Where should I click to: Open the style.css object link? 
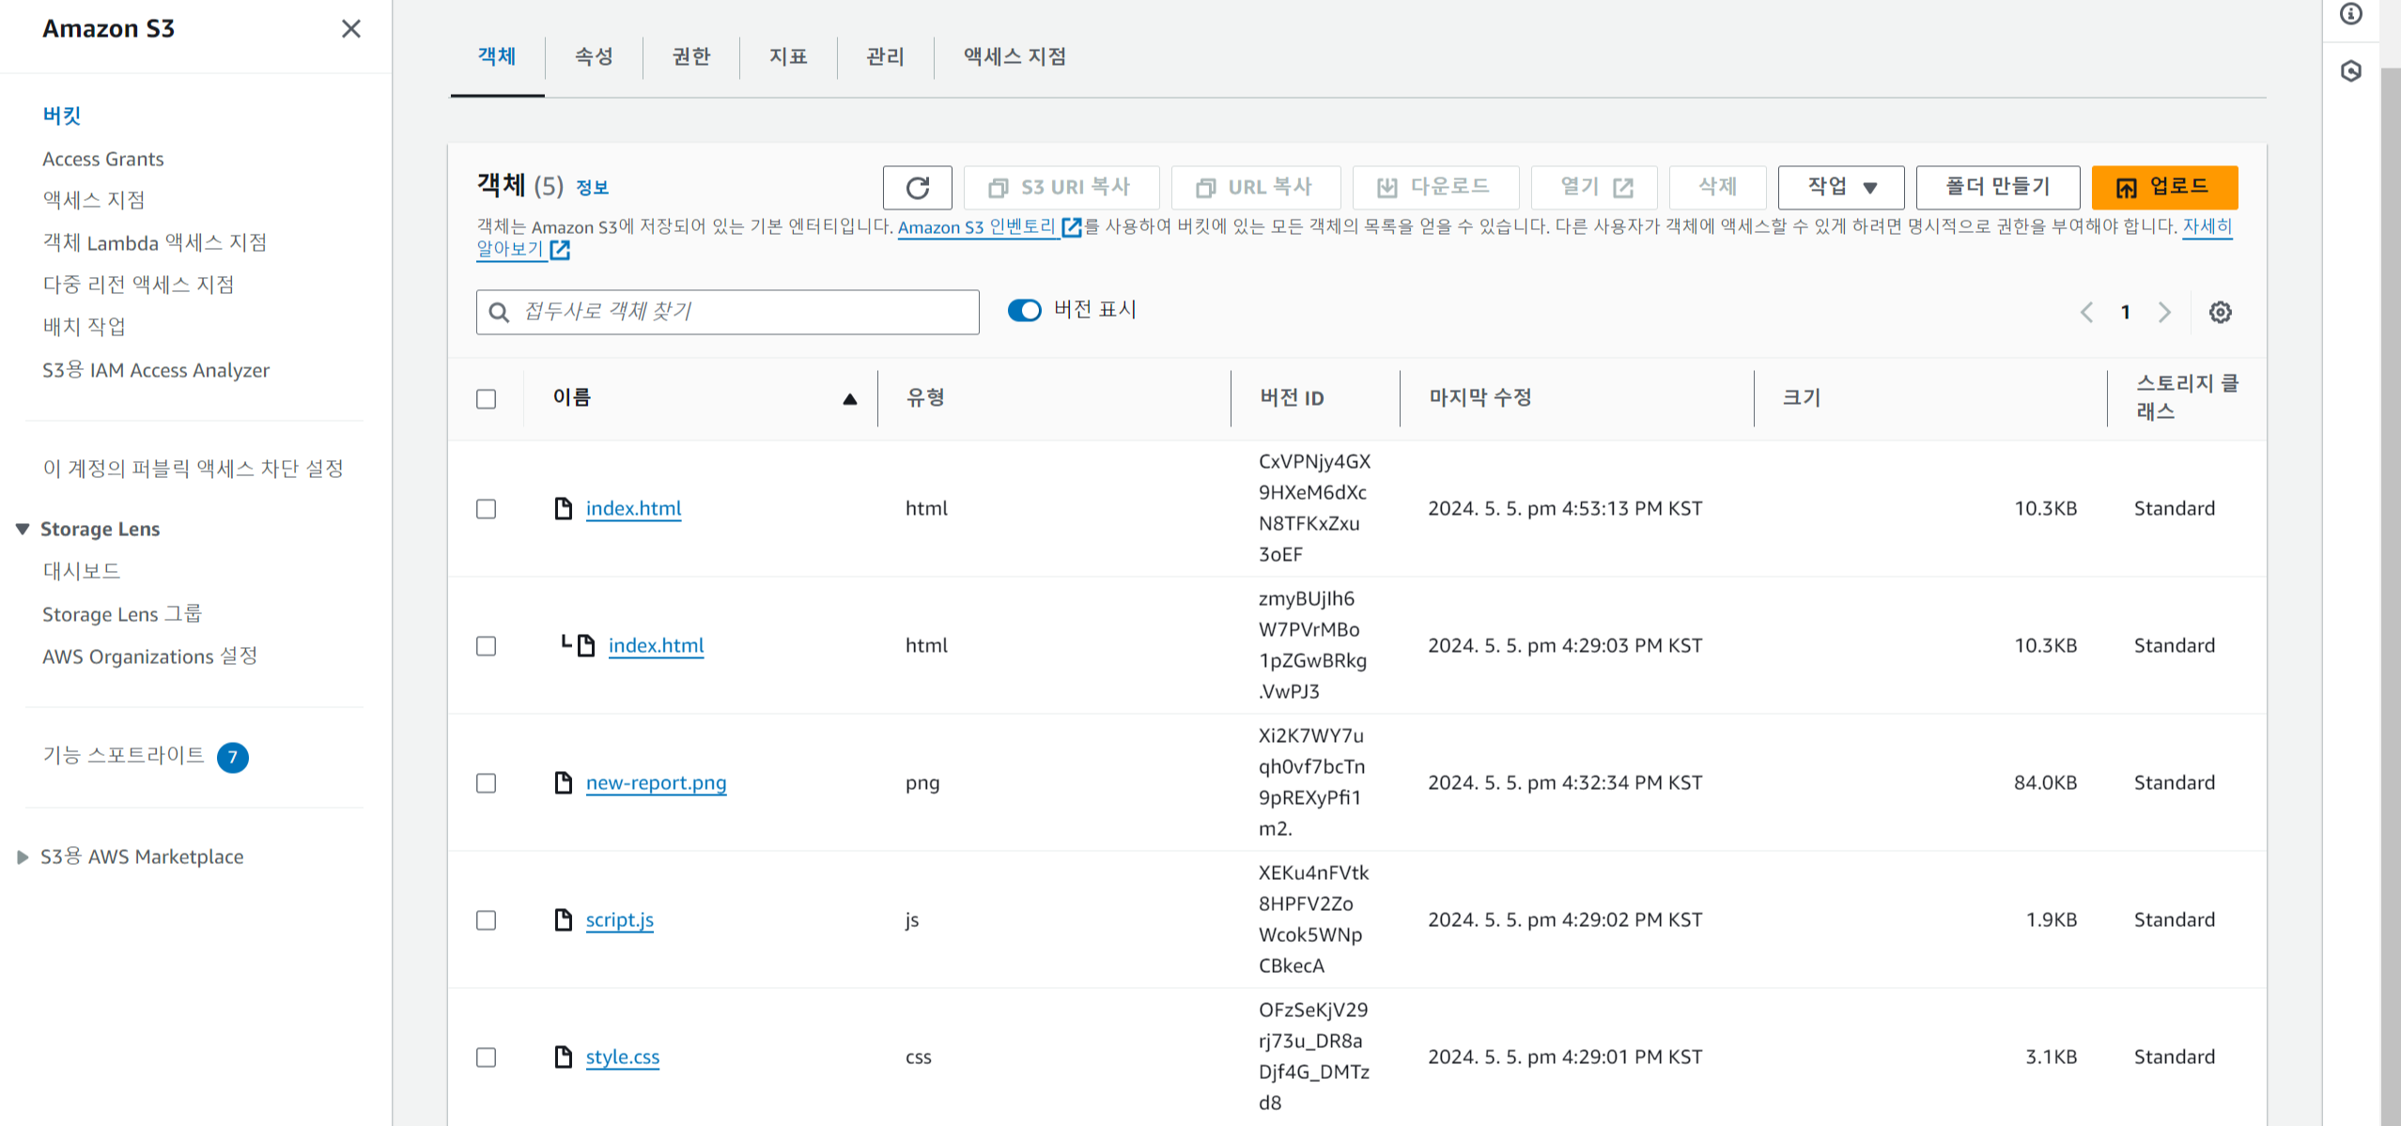(622, 1057)
